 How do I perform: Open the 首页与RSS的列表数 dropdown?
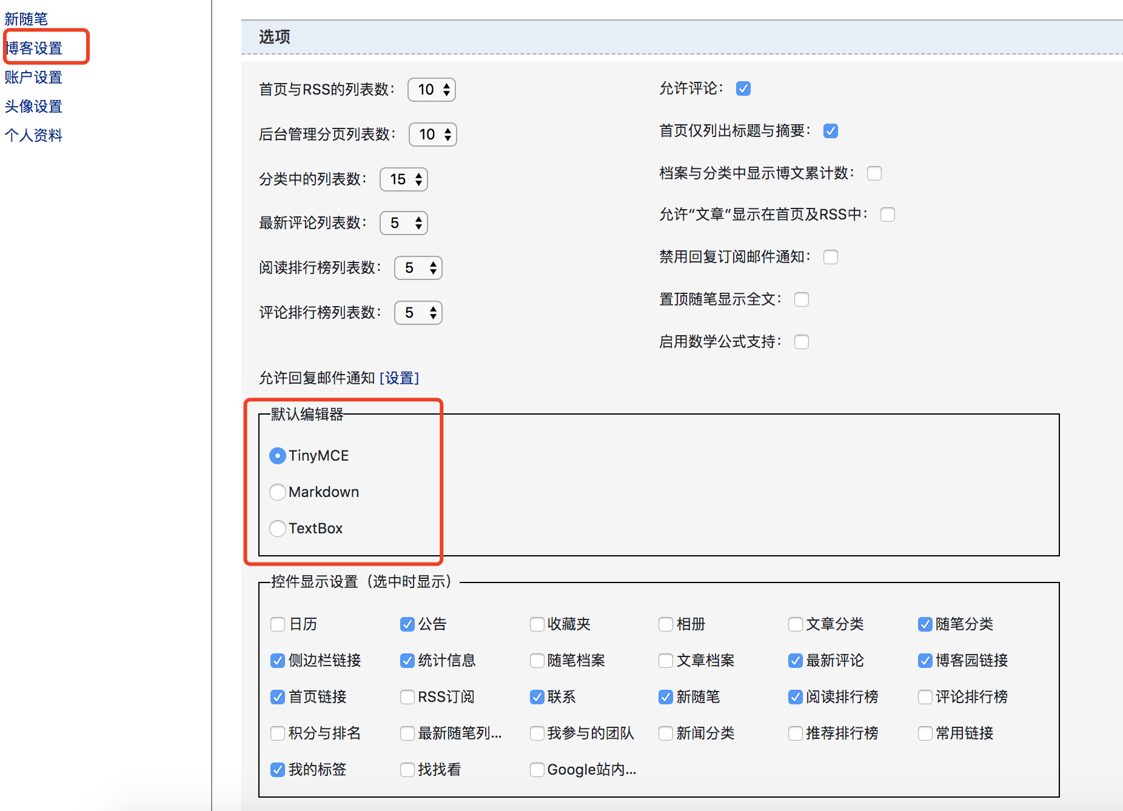click(x=432, y=90)
